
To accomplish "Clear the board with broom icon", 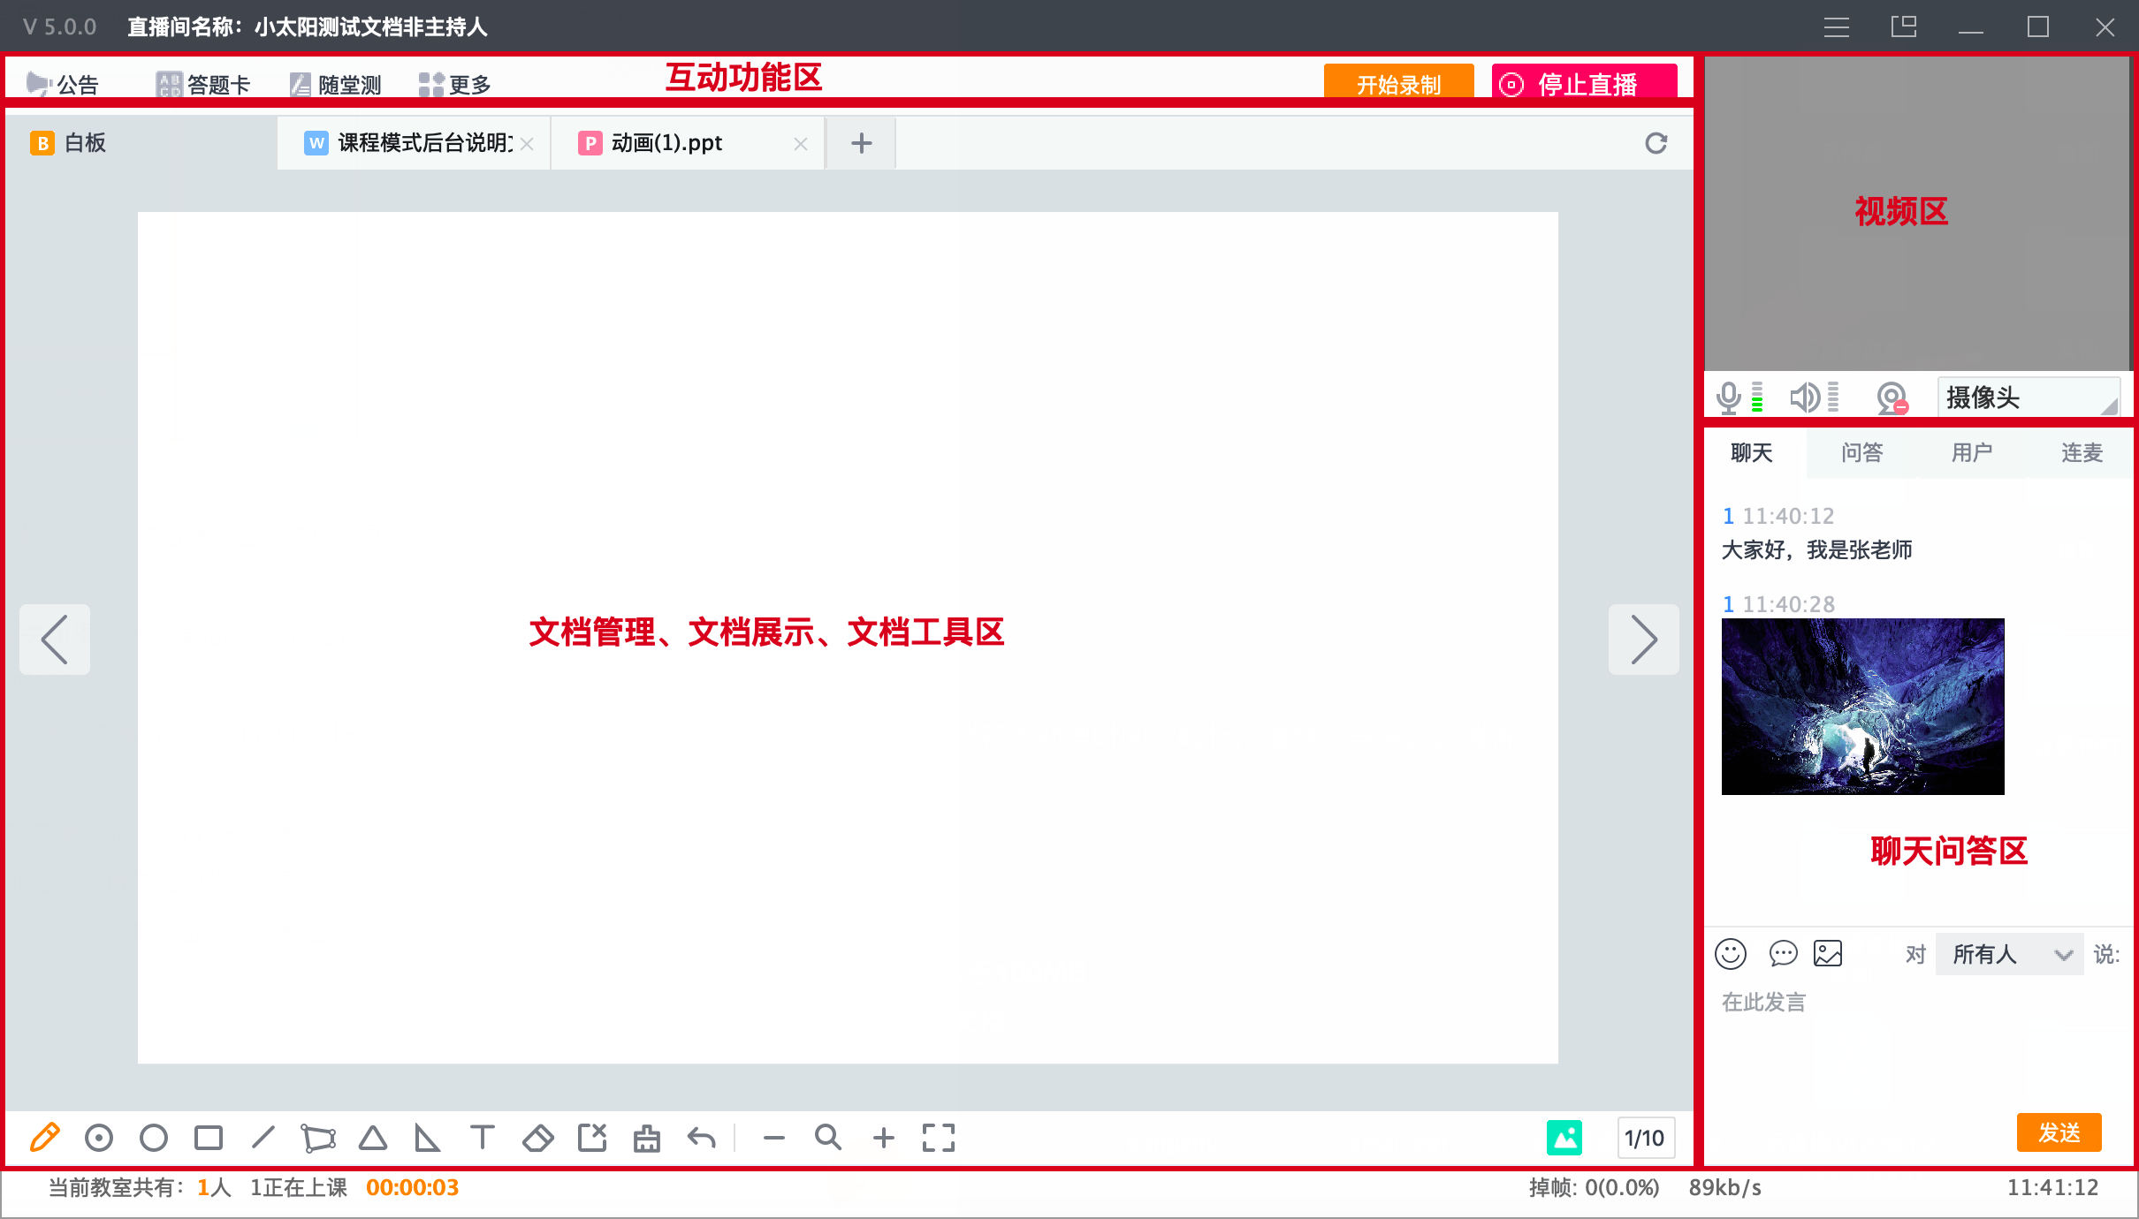I will tap(647, 1138).
